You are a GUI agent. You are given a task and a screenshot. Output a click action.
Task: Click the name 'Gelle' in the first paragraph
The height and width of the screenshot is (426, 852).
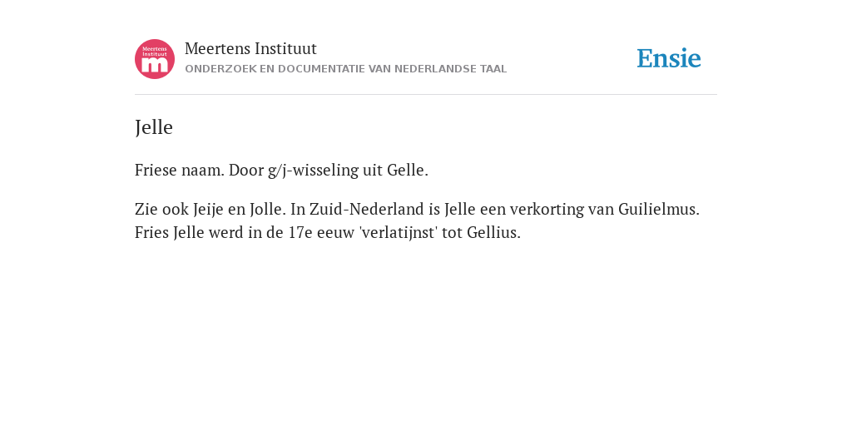408,170
